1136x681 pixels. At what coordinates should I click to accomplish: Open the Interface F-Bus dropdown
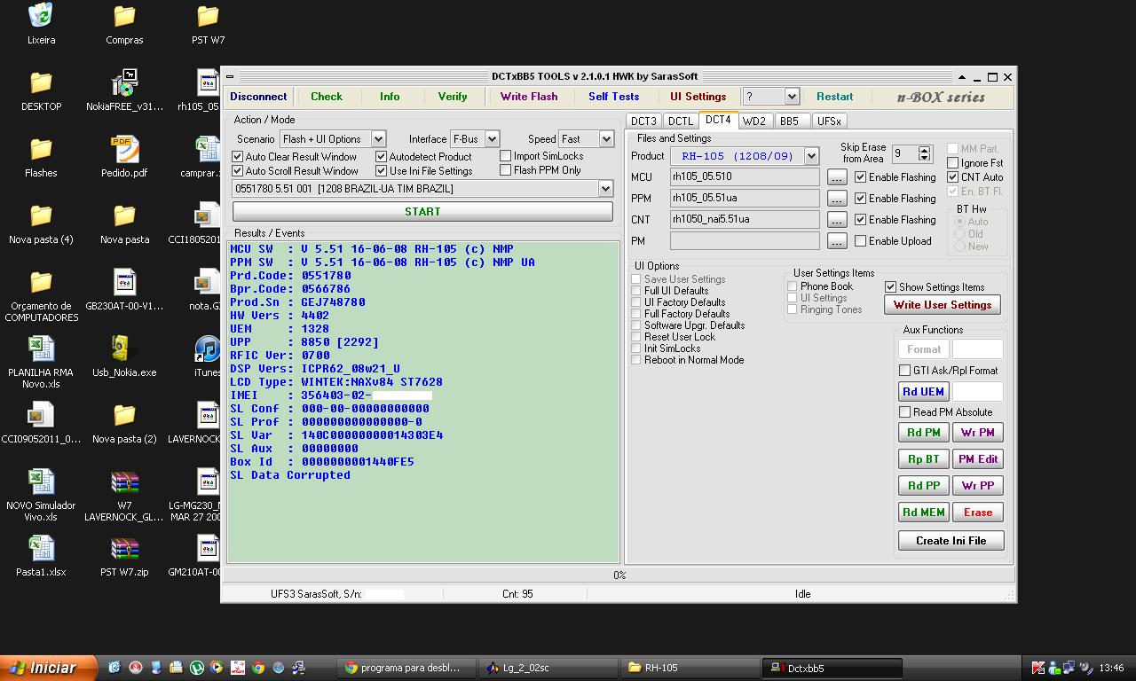[x=492, y=139]
